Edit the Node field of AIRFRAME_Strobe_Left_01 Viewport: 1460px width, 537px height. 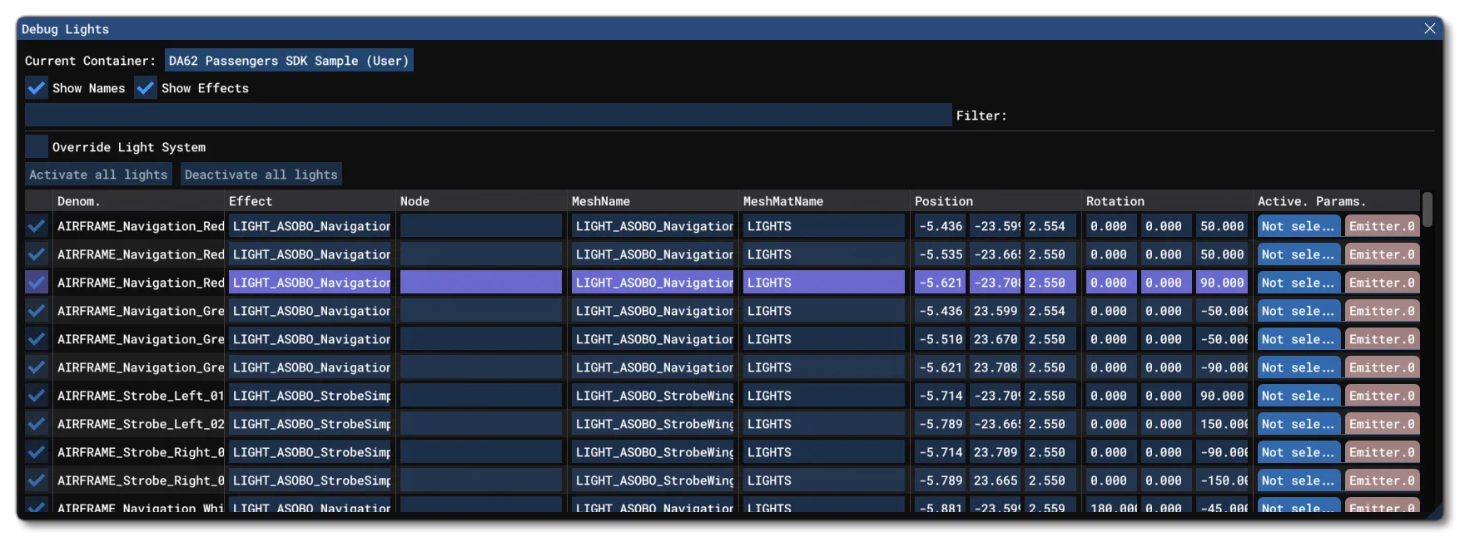click(481, 395)
